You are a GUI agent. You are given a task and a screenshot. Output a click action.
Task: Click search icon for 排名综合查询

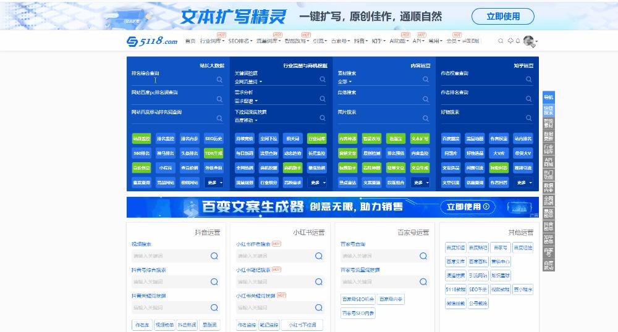(x=219, y=80)
